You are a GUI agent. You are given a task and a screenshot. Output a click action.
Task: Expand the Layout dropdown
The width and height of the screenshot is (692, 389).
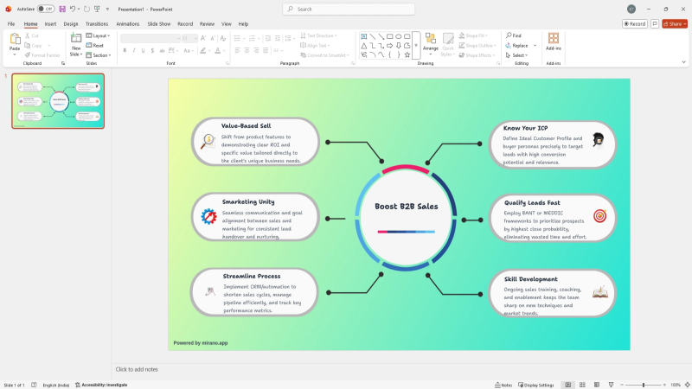coord(99,35)
